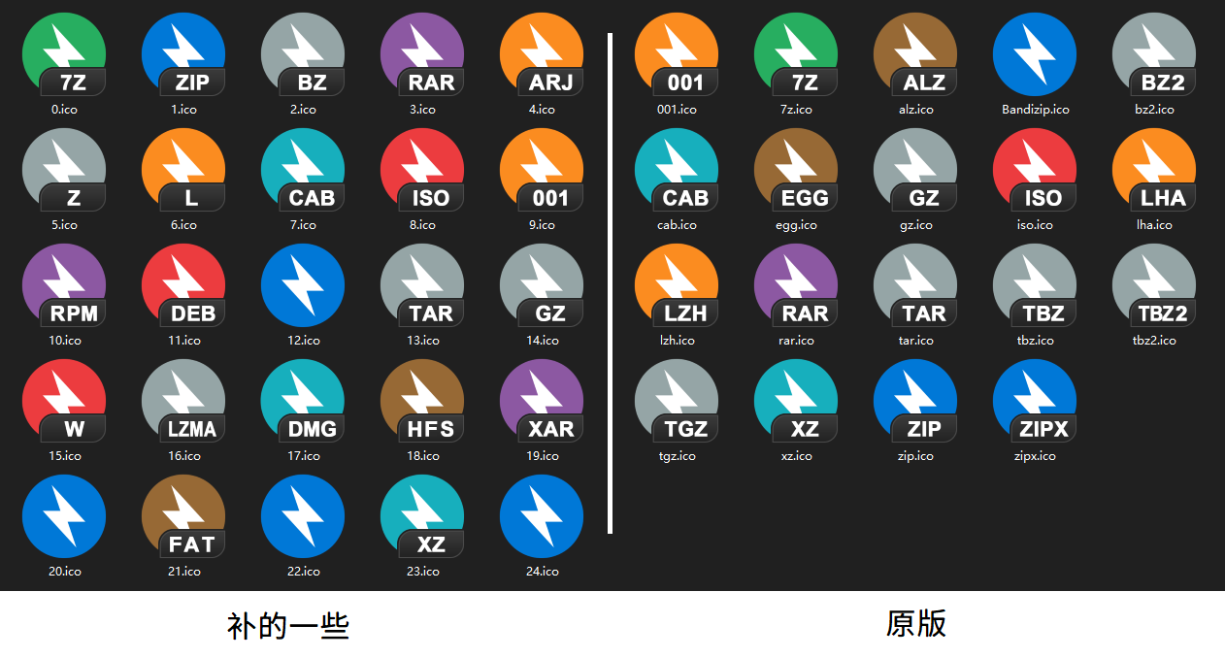Select the gray TGZ archive icon
Image resolution: width=1225 pixels, height=658 pixels.
click(677, 401)
